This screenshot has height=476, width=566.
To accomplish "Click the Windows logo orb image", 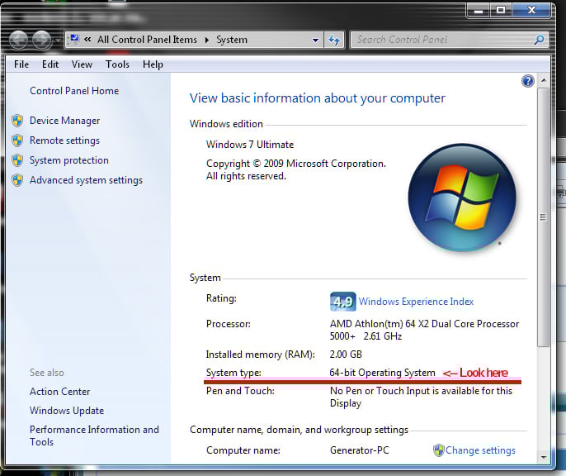I will point(462,198).
